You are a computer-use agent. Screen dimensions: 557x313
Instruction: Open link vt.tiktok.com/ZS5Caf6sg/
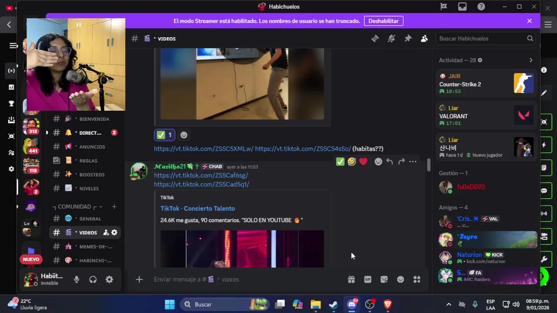201,175
